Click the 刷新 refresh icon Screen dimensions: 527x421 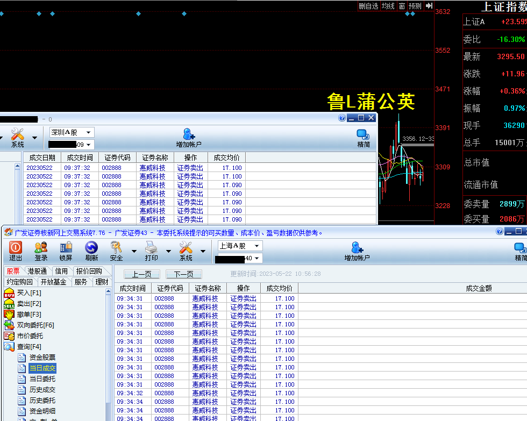tap(91, 251)
